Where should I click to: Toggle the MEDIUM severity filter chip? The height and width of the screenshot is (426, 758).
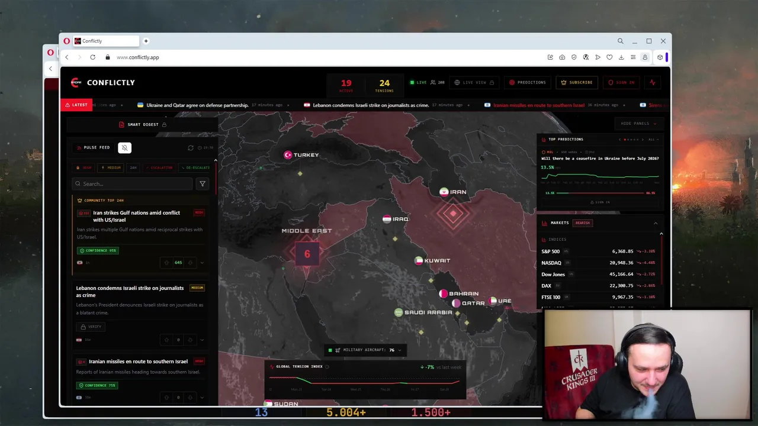pyautogui.click(x=111, y=168)
